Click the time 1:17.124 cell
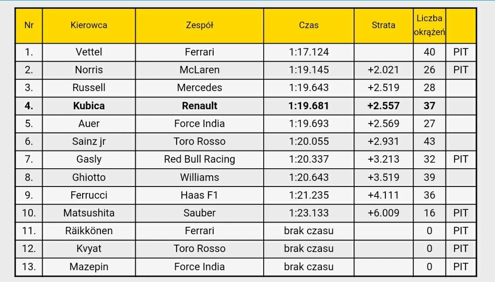Viewport: 495px width, 282px height. click(x=309, y=52)
